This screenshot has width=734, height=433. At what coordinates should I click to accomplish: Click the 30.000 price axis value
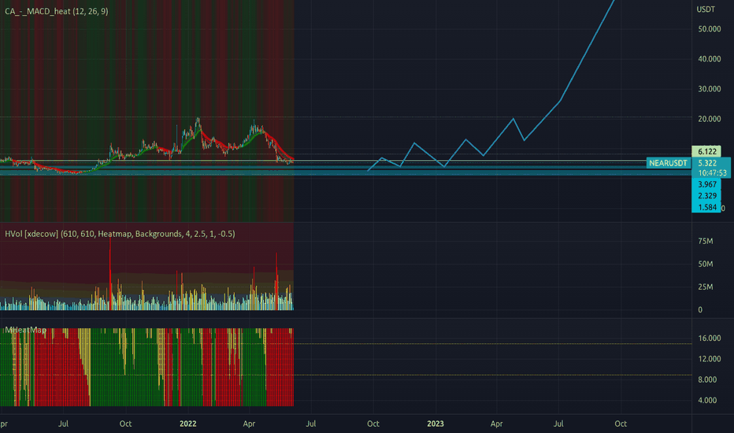[x=709, y=89]
